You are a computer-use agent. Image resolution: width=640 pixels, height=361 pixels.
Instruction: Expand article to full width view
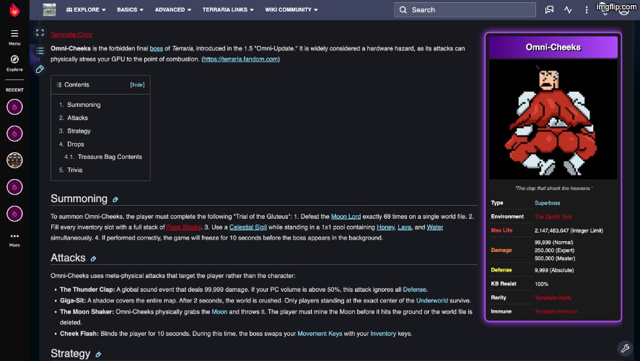click(x=40, y=33)
